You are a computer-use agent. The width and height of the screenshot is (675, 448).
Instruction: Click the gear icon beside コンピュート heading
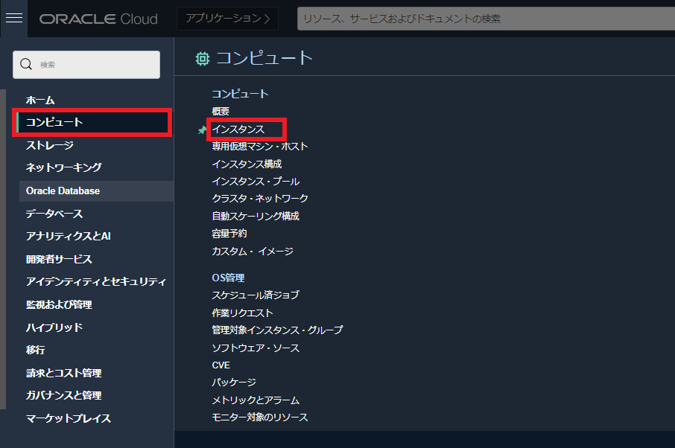(x=201, y=57)
